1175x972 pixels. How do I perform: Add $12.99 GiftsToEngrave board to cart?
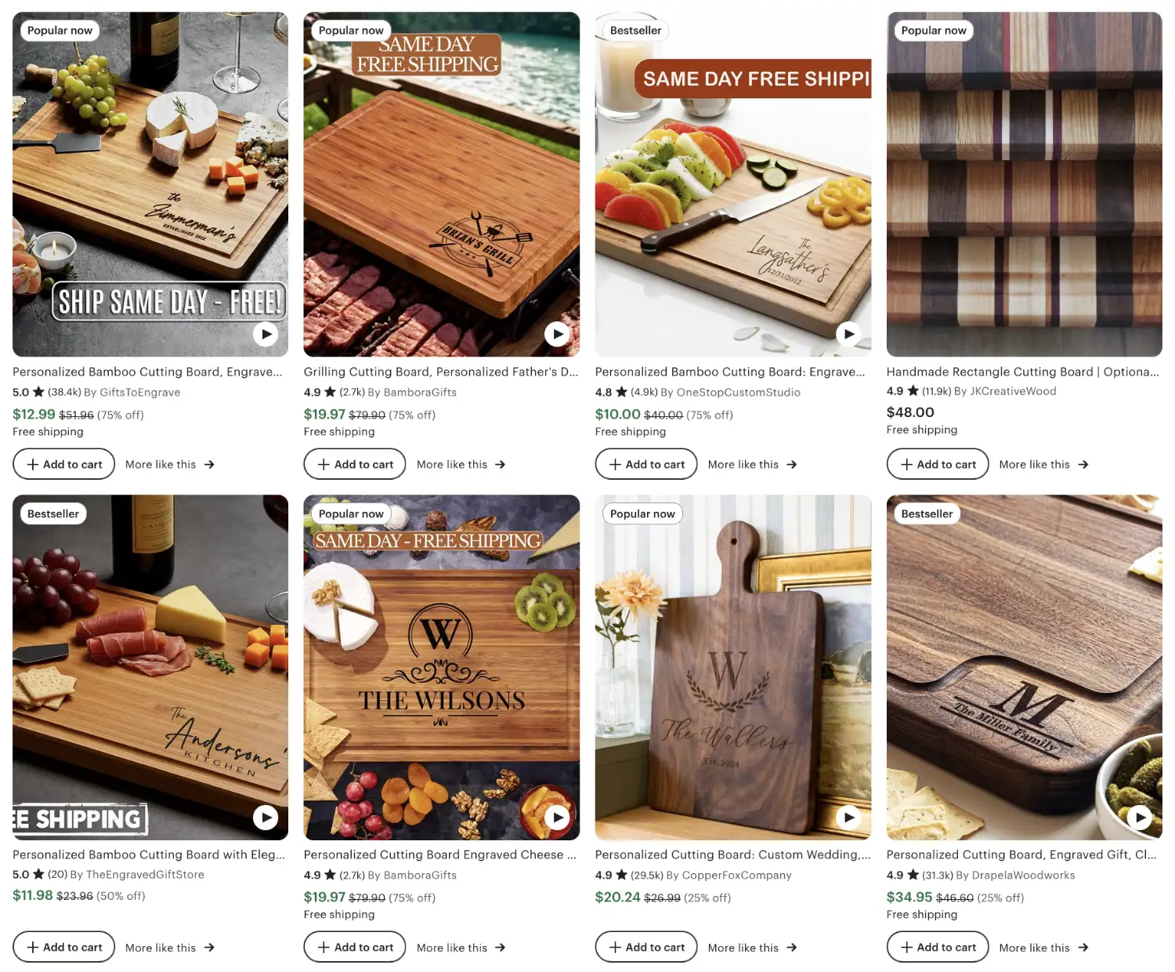pos(64,464)
